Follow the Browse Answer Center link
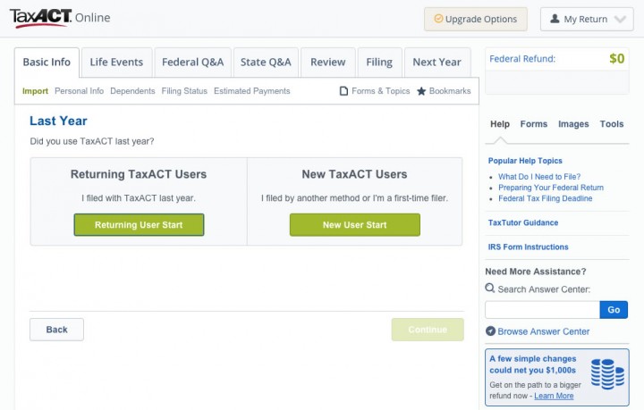The width and height of the screenshot is (644, 410). coord(543,331)
